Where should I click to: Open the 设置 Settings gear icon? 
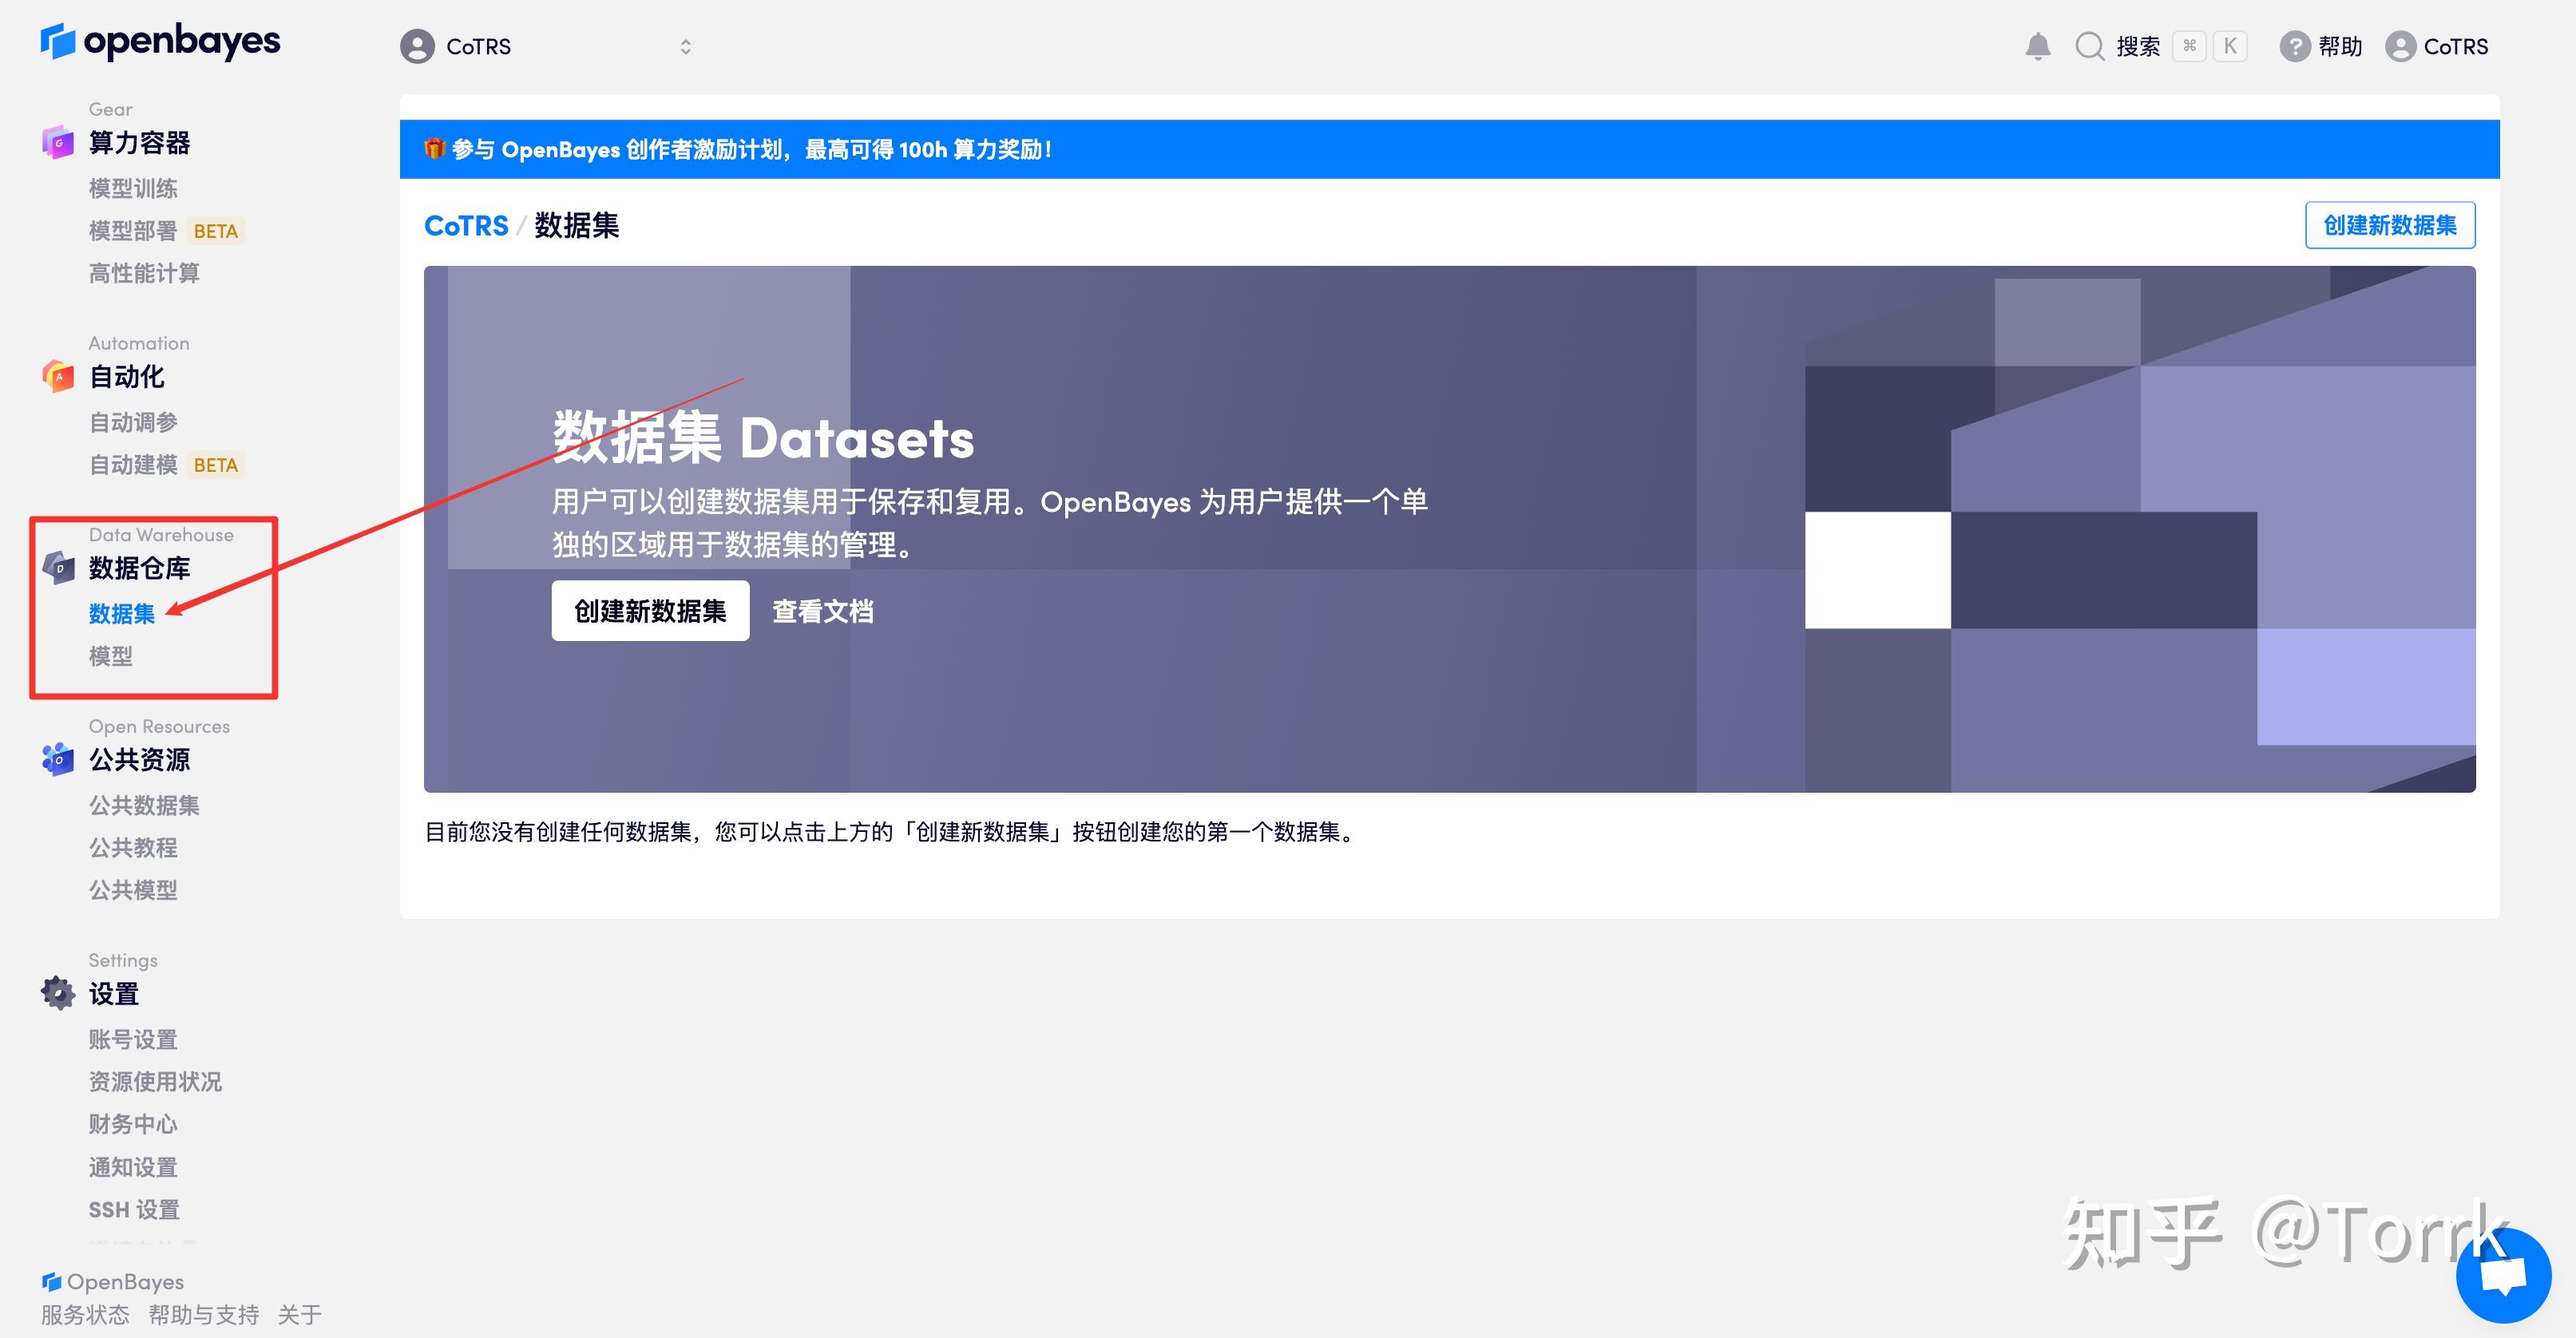[57, 993]
